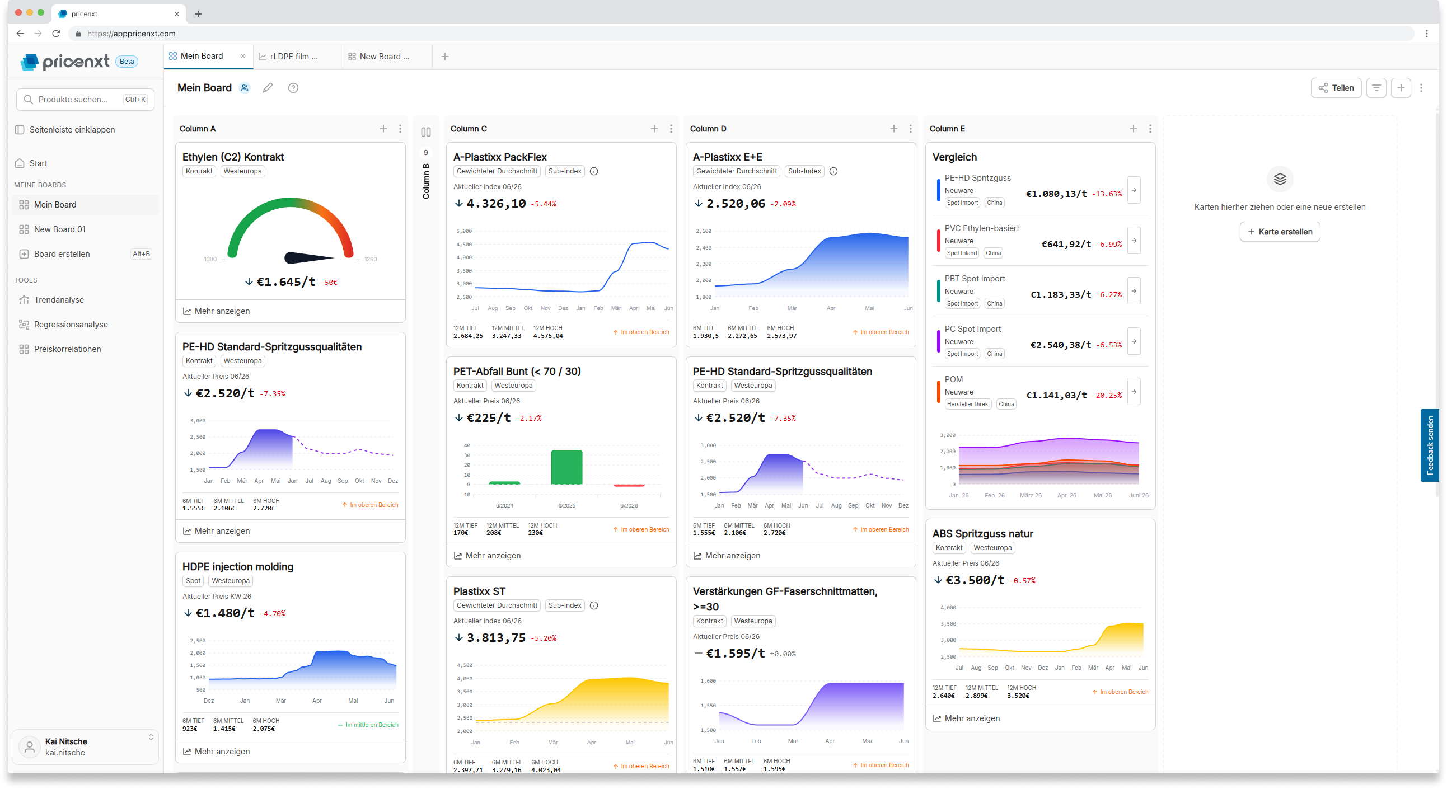
Task: Click the Teilen share button
Action: 1336,88
